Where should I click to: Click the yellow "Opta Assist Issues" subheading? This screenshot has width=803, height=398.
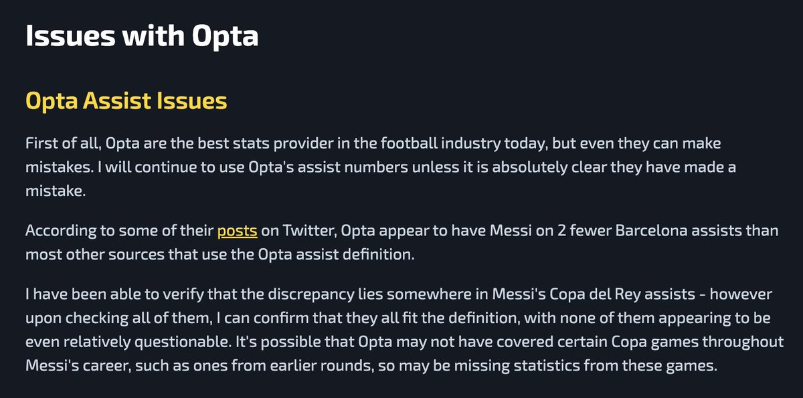(x=126, y=101)
